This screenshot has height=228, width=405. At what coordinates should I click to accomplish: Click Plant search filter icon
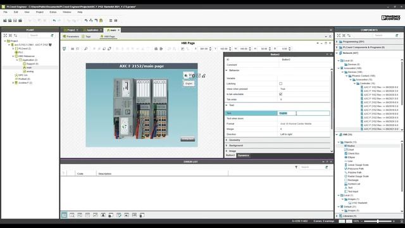pos(52,35)
